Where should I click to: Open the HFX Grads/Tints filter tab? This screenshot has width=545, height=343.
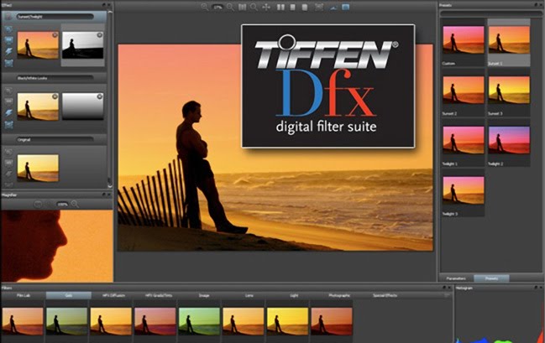[159, 295]
